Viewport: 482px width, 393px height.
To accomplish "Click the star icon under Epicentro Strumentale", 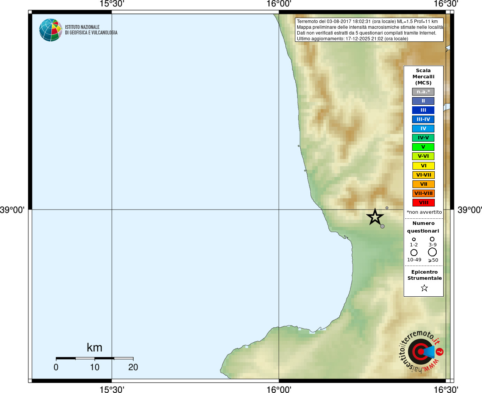I will (x=424, y=288).
